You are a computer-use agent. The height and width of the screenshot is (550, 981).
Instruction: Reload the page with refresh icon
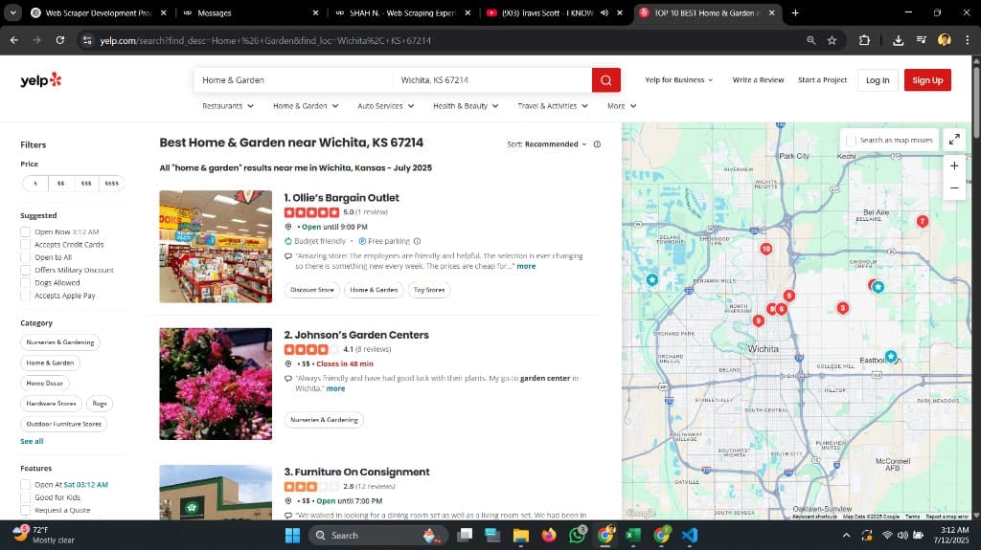tap(60, 40)
